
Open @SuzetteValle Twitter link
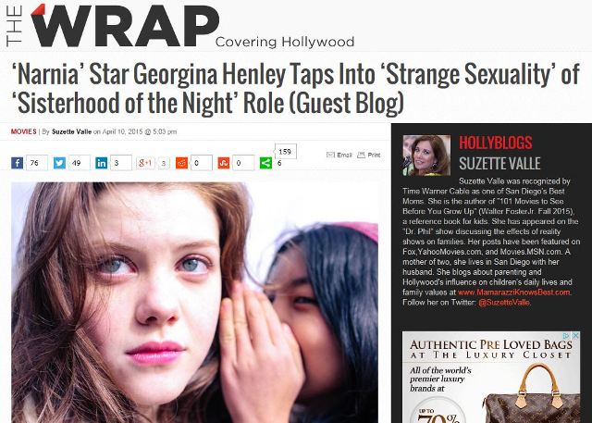[503, 303]
